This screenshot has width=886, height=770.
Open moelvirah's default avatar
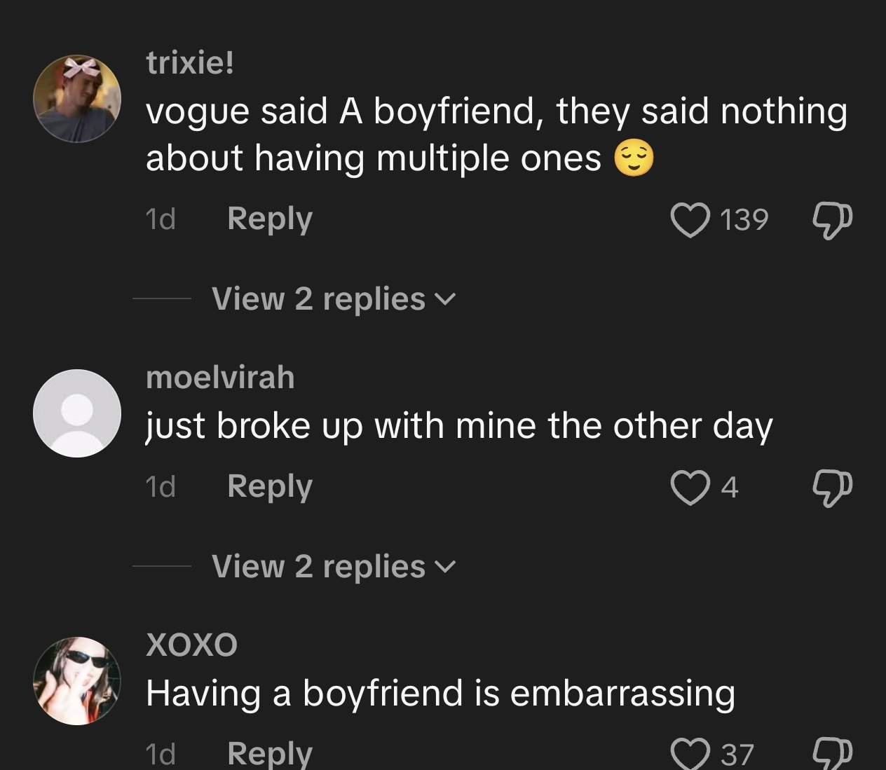pos(77,413)
